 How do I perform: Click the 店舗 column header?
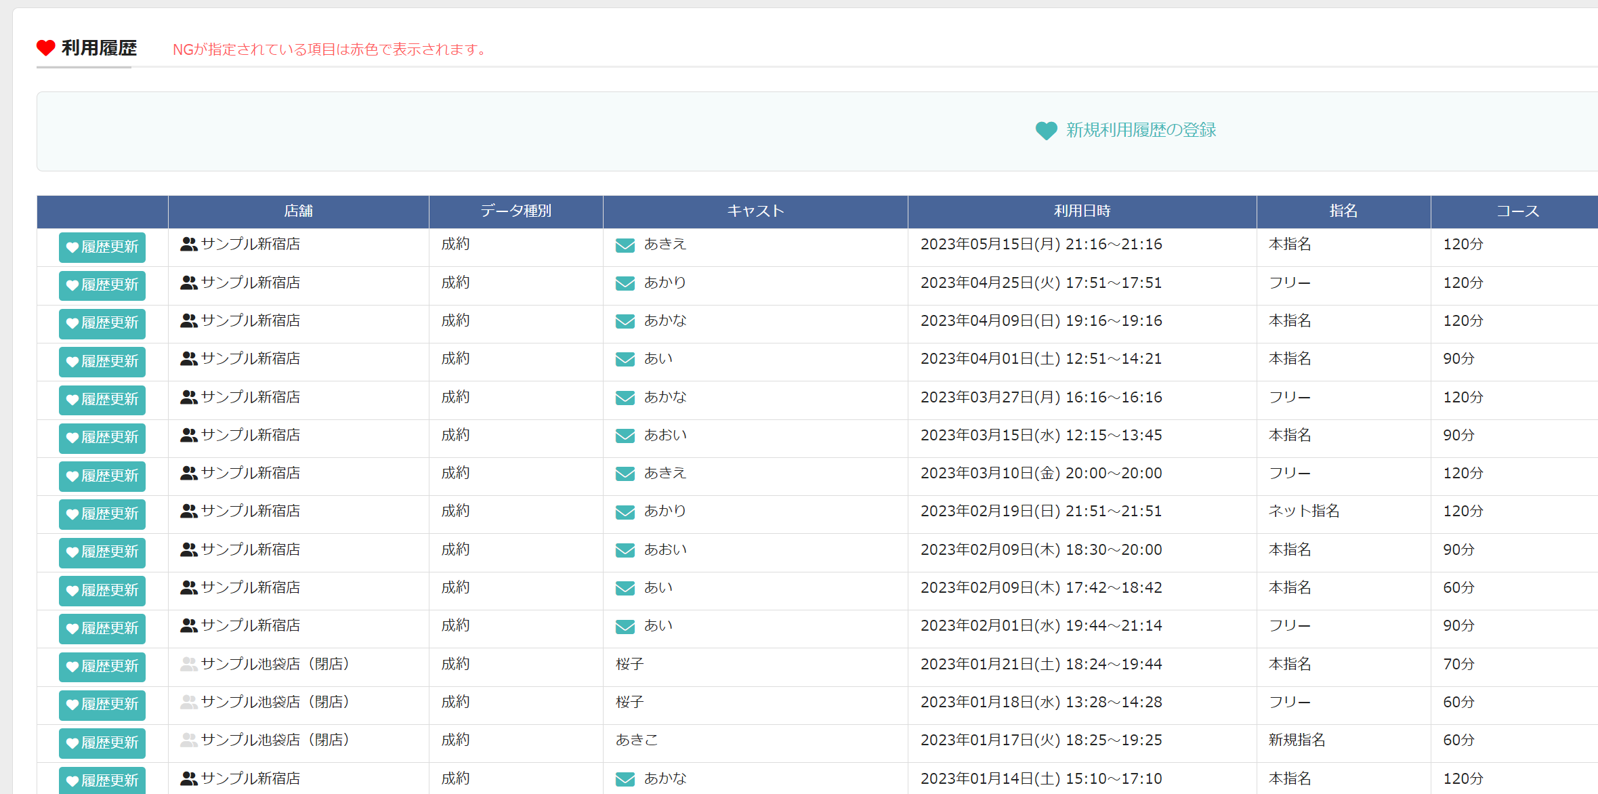pos(298,211)
